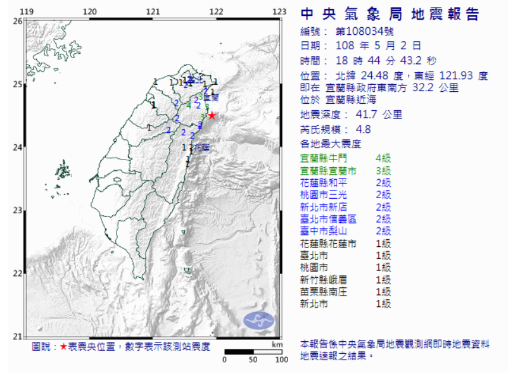This screenshot has height=376, width=508.
Task: Click the '花蓮' label on the map
Action: point(202,147)
